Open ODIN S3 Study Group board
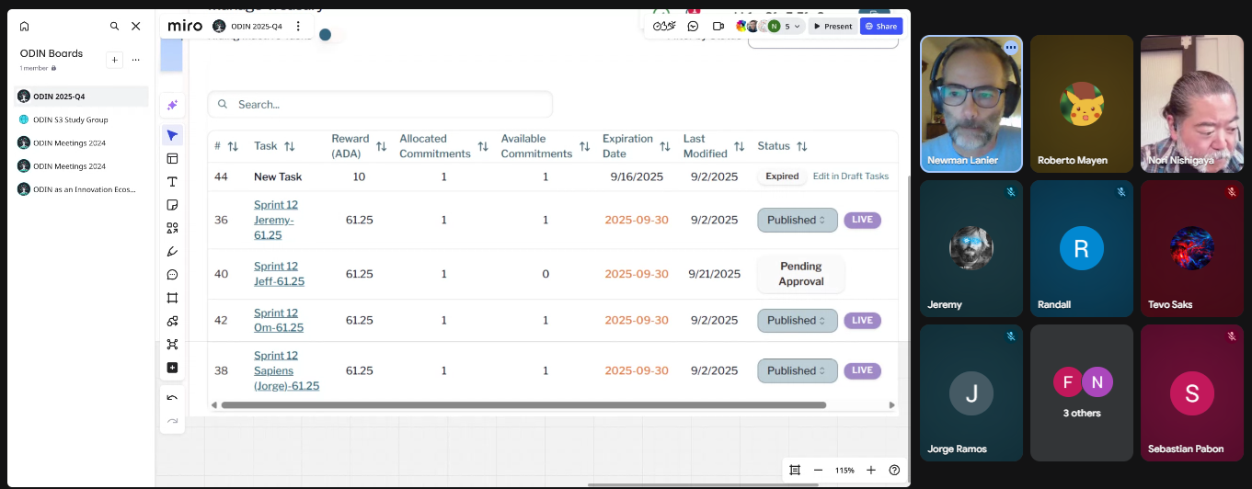The height and width of the screenshot is (489, 1252). (71, 119)
